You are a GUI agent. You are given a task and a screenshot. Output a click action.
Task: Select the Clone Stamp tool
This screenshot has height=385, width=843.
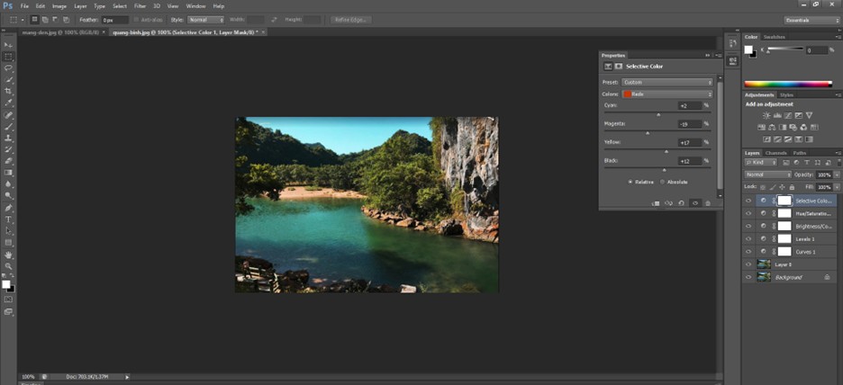point(9,138)
